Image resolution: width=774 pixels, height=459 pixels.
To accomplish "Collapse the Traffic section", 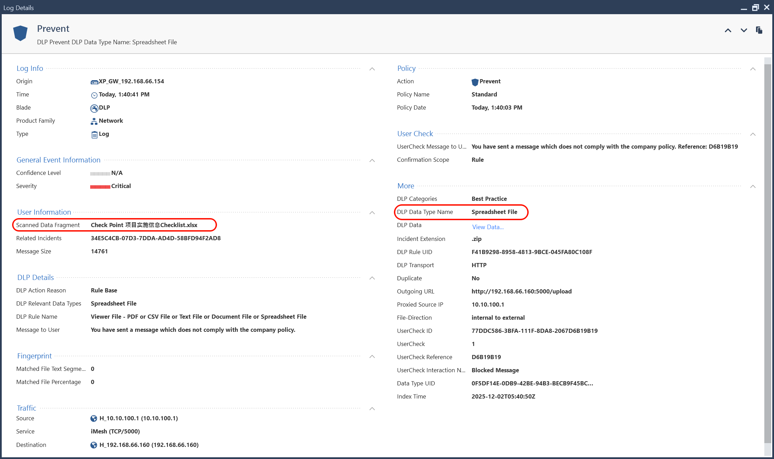I will (x=372, y=409).
